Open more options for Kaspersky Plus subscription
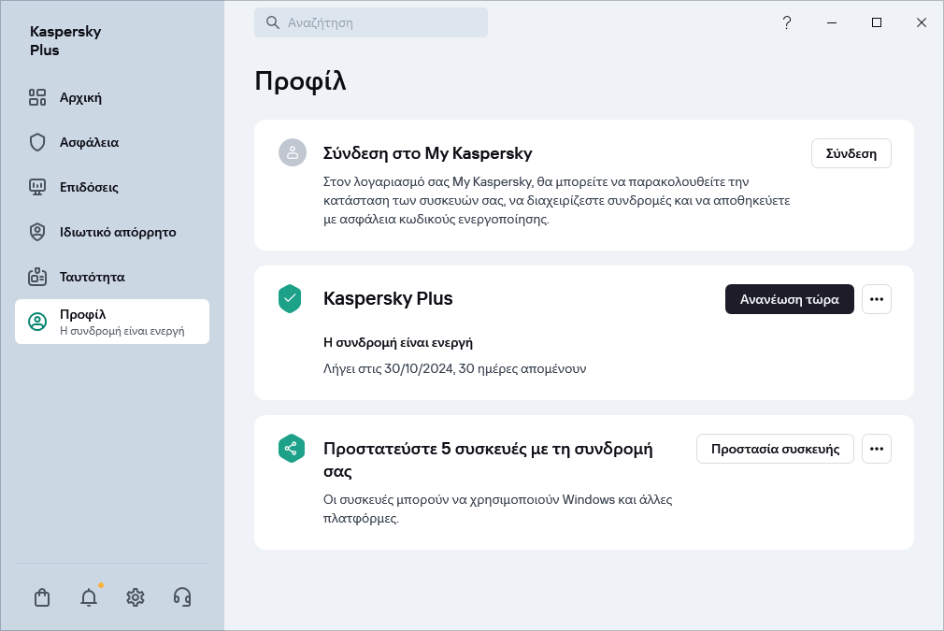Screen dimensions: 944x631 pos(876,299)
